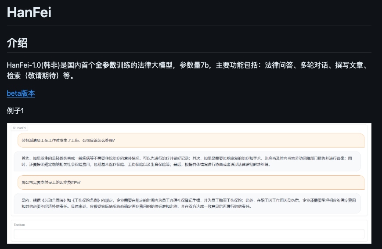Click the answer beginning with 首先
Viewport: 382px width, 249px height.
point(187,161)
